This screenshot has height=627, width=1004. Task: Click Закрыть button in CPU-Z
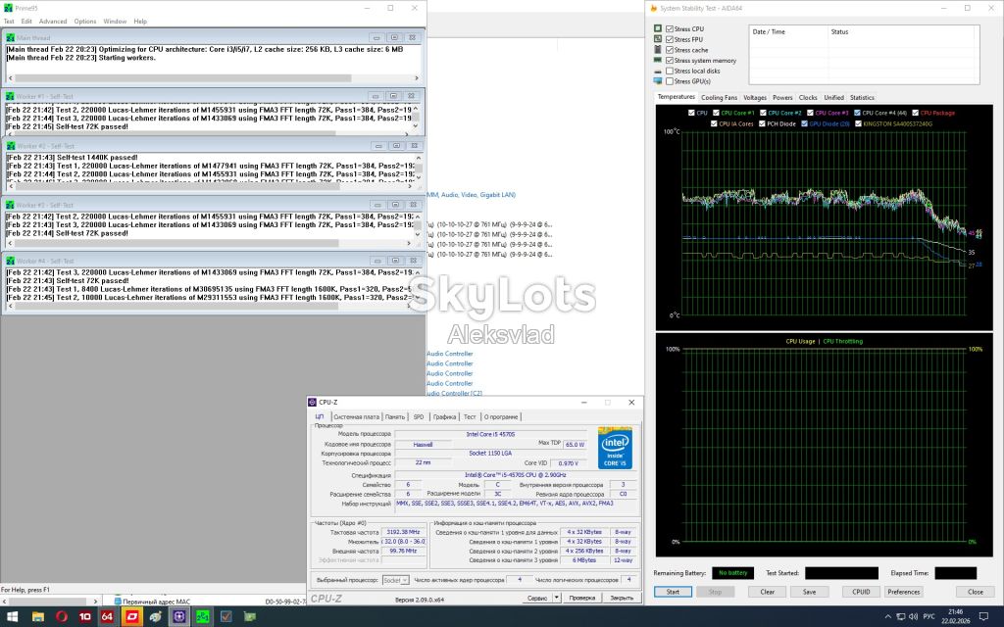click(x=622, y=598)
